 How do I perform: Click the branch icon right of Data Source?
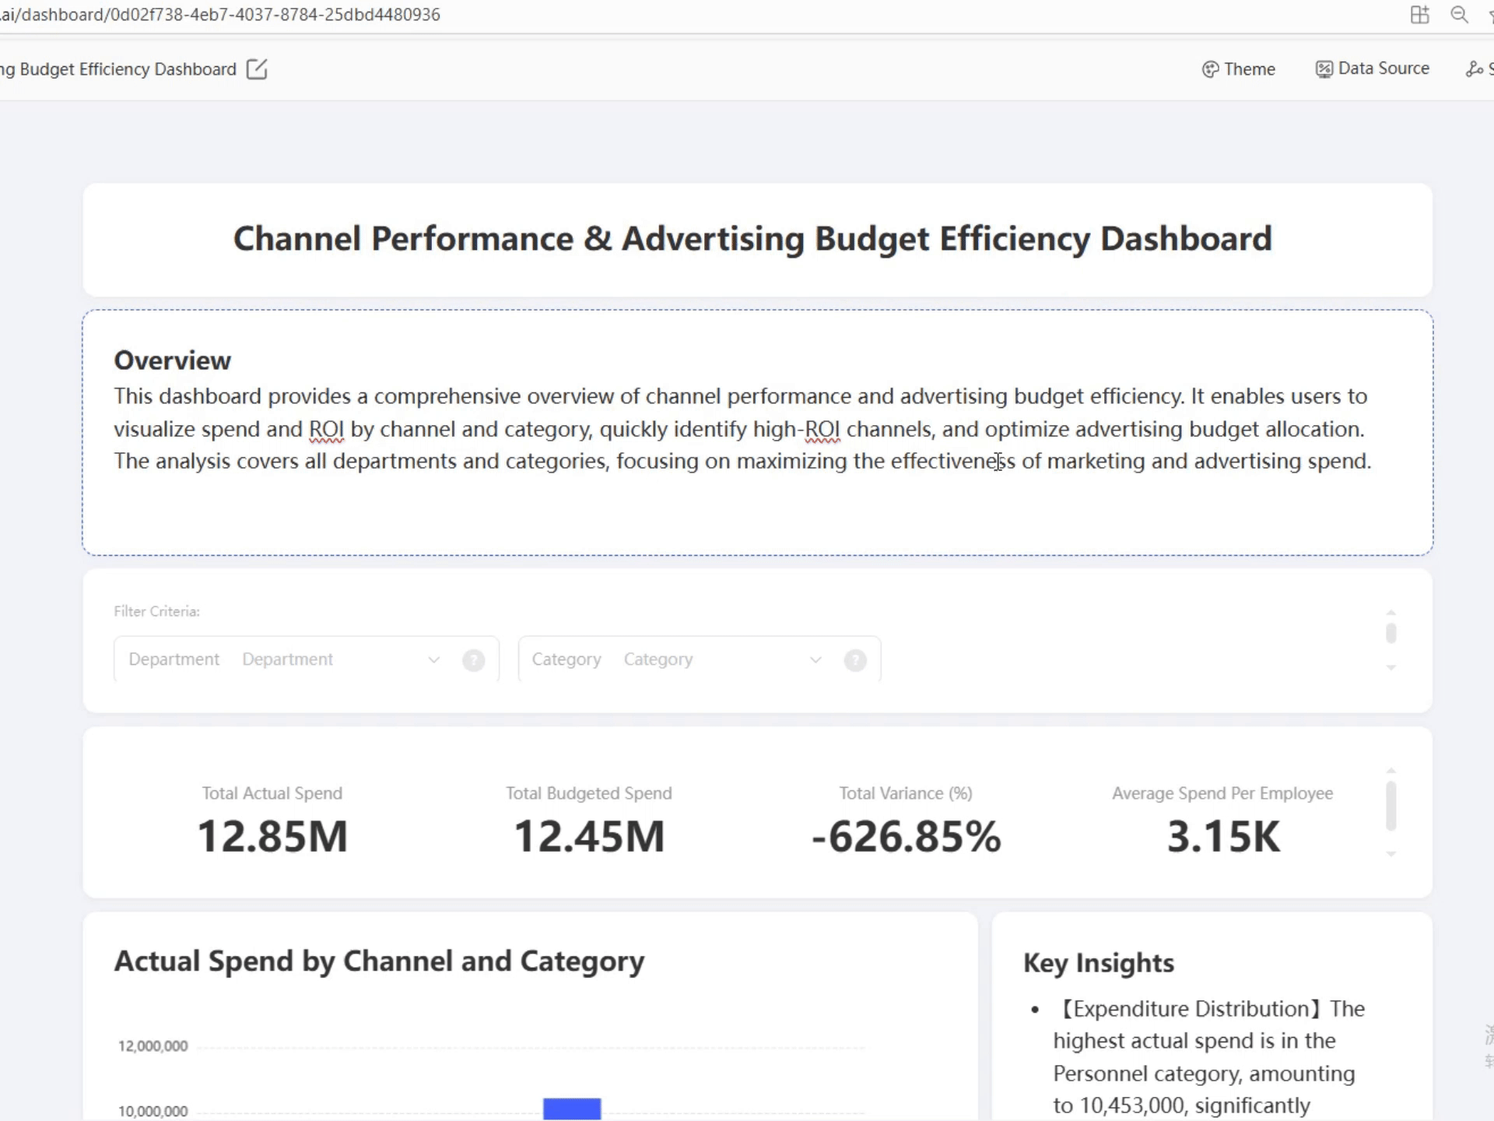point(1474,69)
